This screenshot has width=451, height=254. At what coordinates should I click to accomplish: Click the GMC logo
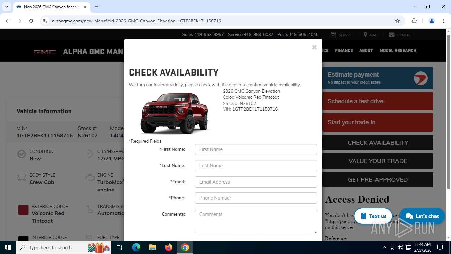[45, 52]
